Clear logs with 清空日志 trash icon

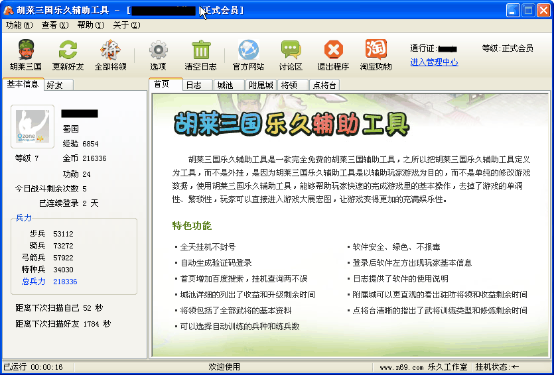point(200,55)
